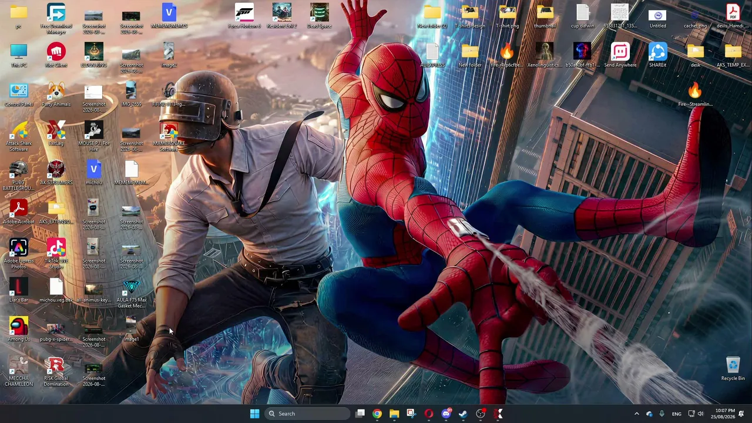Select the b50a60bf-ffb1 image file
The height and width of the screenshot is (423, 752).
click(x=582, y=56)
